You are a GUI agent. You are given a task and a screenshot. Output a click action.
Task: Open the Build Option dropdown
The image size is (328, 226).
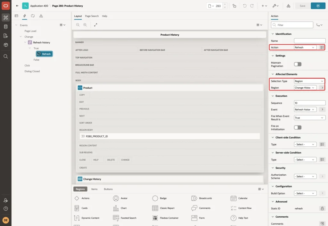(305, 193)
